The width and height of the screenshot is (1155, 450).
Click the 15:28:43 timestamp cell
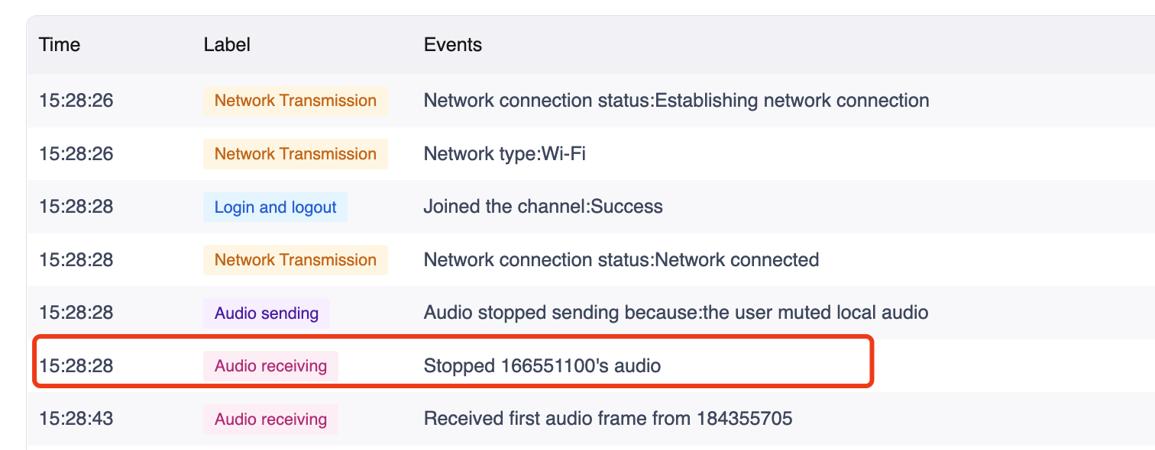(x=76, y=419)
